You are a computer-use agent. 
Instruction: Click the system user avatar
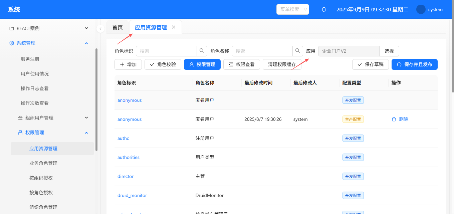pos(421,9)
